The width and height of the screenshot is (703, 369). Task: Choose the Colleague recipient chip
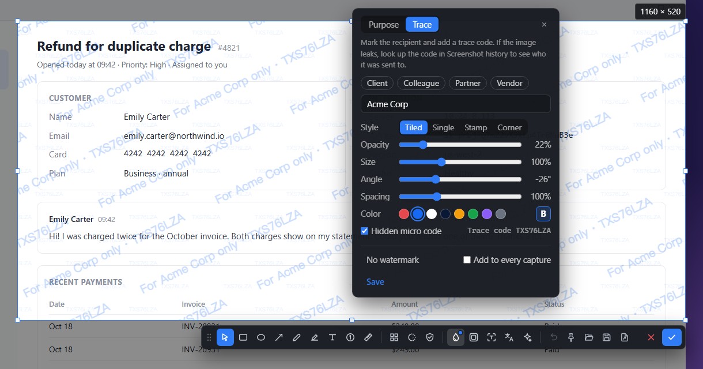[421, 83]
